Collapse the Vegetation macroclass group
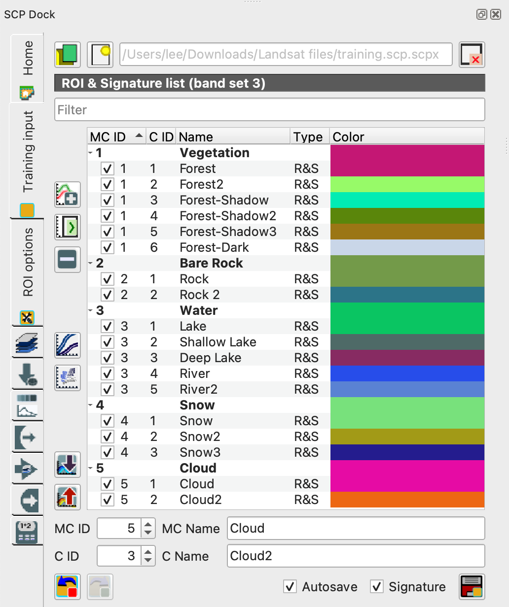509x607 pixels. tap(91, 153)
